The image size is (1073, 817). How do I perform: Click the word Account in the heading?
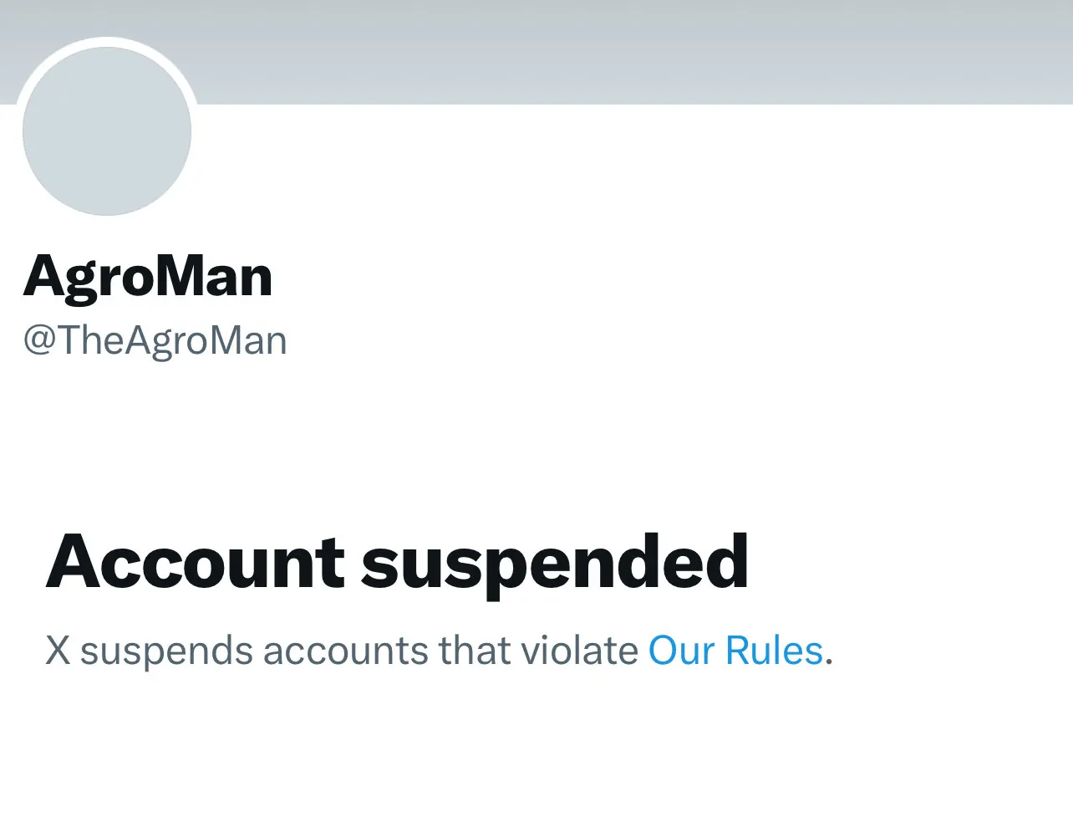pos(194,562)
